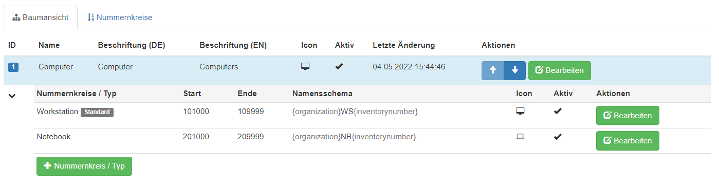Edit the Workstation entry with Bearbeiten

[628, 116]
